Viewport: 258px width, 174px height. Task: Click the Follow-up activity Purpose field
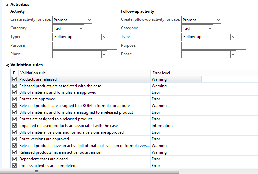(x=213, y=46)
